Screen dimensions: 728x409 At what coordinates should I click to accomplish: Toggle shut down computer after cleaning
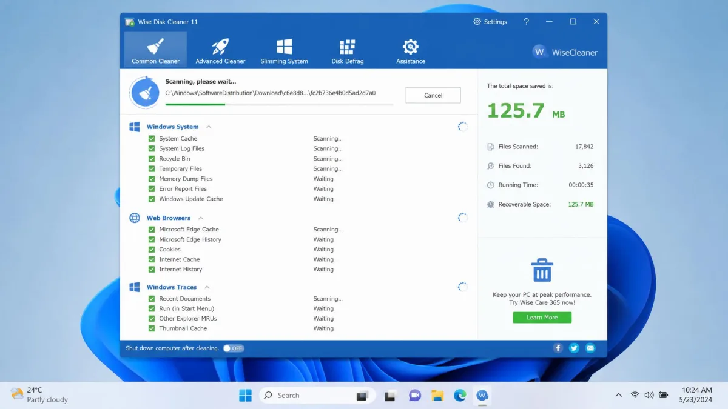coord(234,348)
